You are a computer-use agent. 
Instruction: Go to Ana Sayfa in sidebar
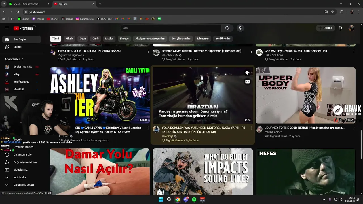click(22, 39)
